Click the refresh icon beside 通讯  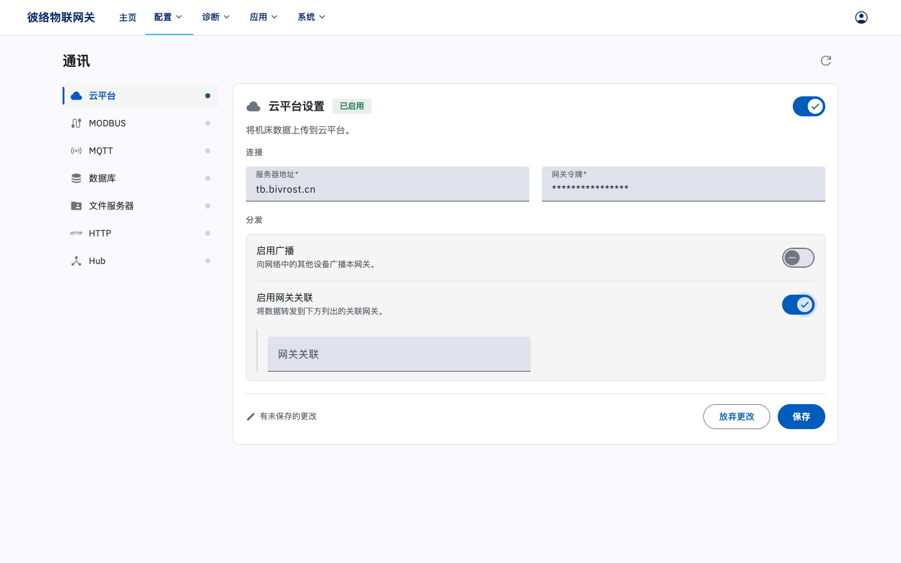tap(826, 61)
